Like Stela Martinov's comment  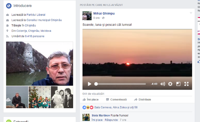coord(97,120)
